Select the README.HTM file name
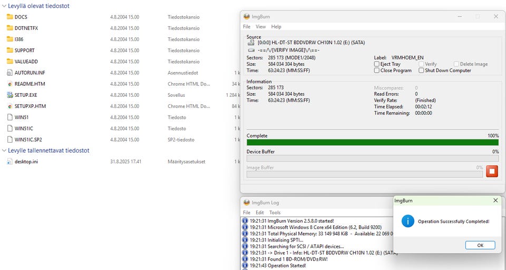Image resolution: width=506 pixels, height=270 pixels. pos(30,84)
